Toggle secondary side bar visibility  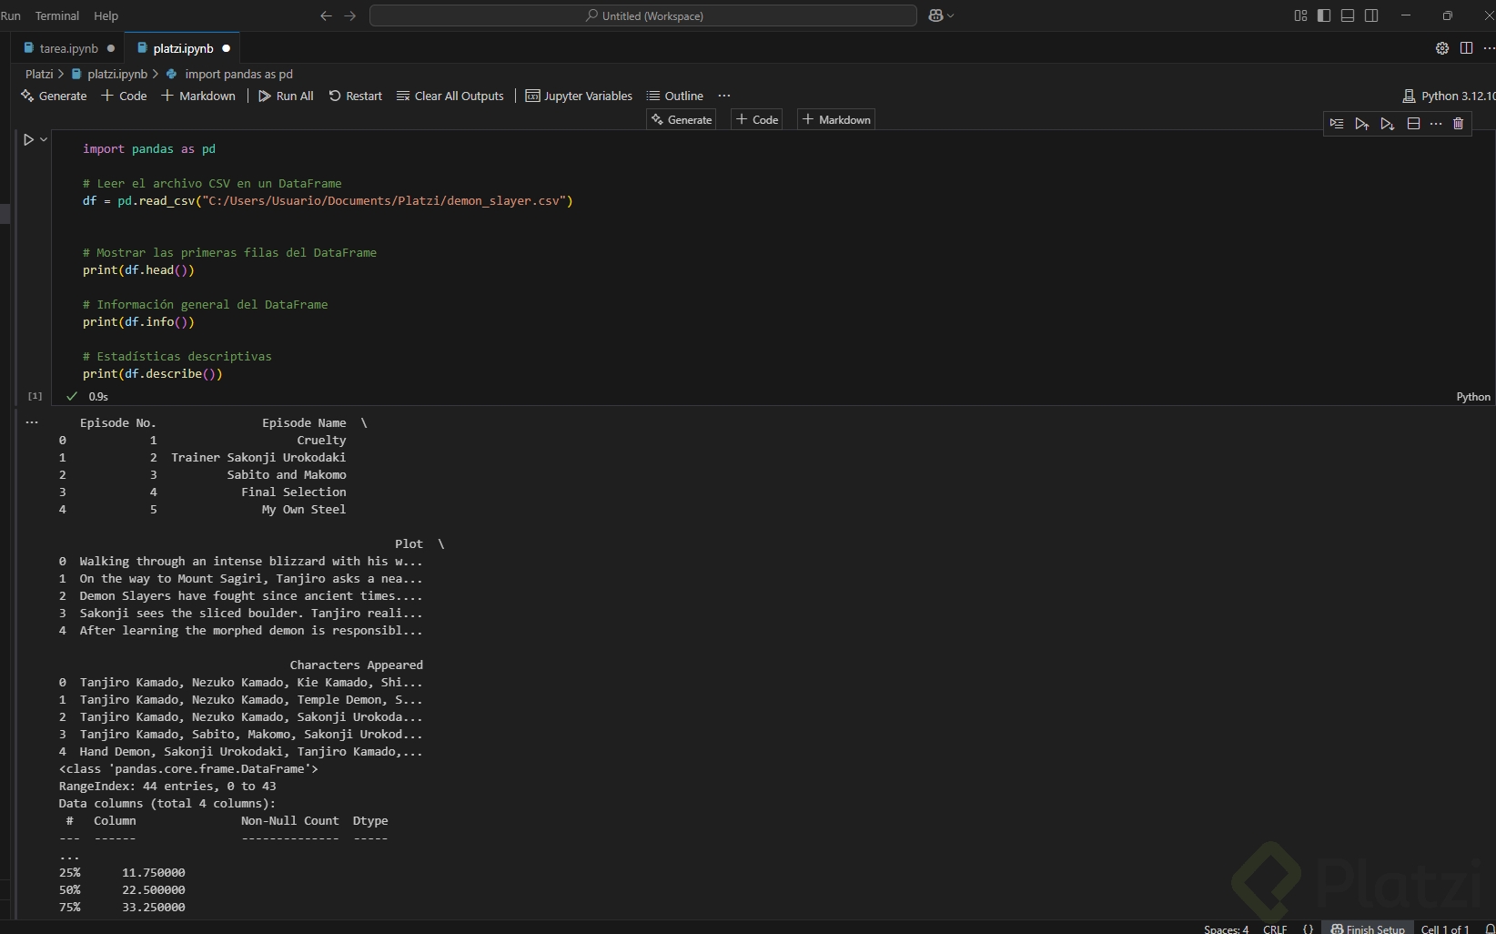(1371, 15)
